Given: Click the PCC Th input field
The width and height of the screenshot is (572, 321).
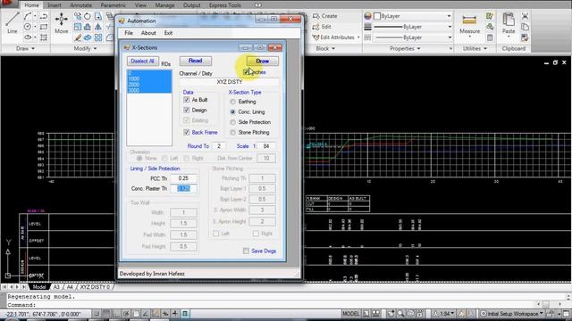Looking at the screenshot, I should (183, 178).
